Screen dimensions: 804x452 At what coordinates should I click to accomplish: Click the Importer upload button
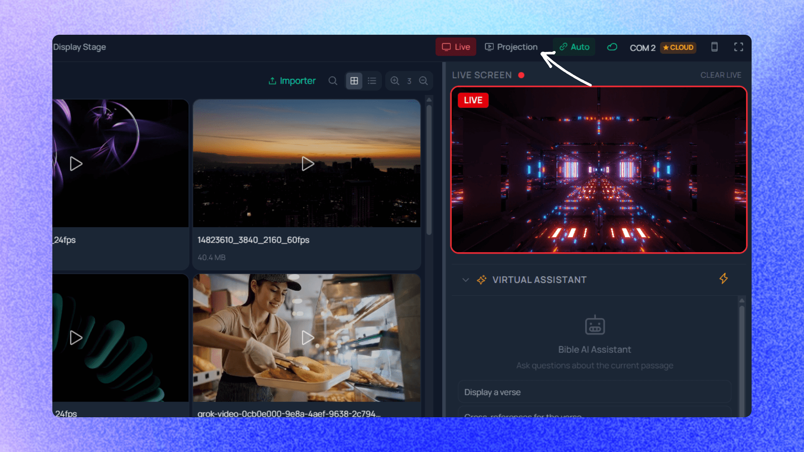(x=292, y=81)
